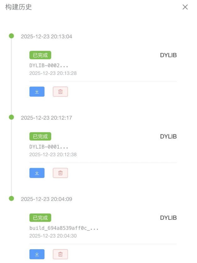
Task: Download the 20:13:04 DYLIB-0002 build
Action: [x=37, y=92]
